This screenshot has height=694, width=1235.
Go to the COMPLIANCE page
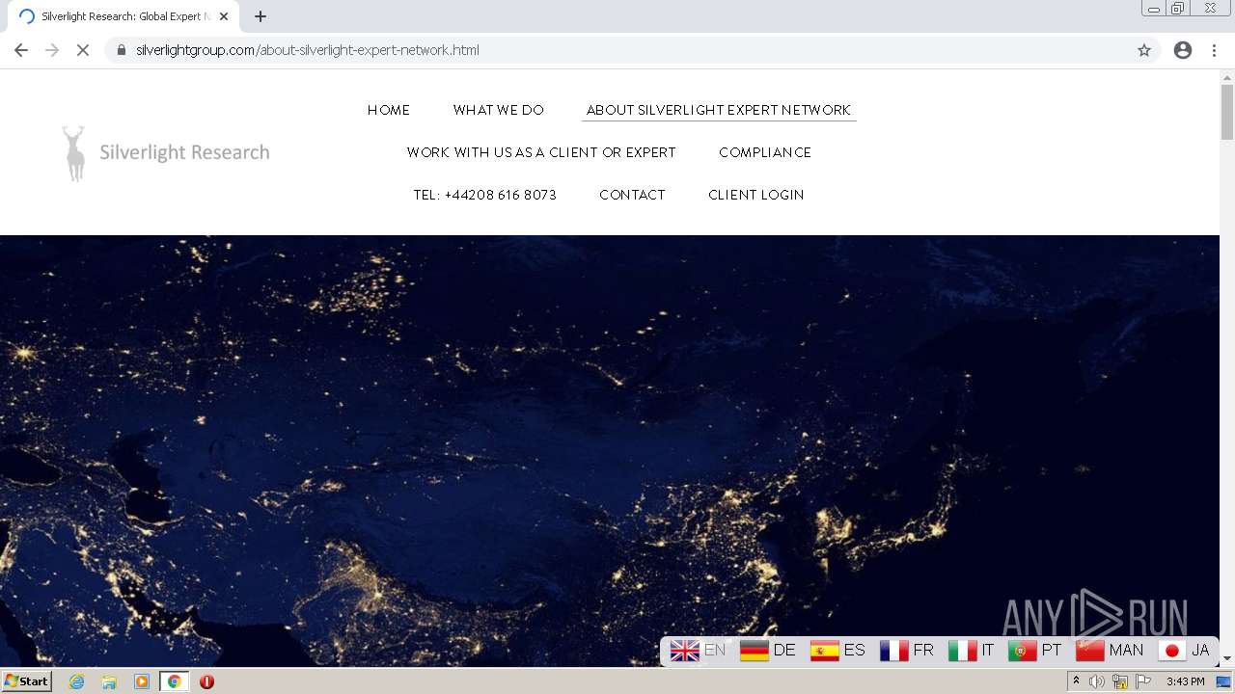coord(765,152)
